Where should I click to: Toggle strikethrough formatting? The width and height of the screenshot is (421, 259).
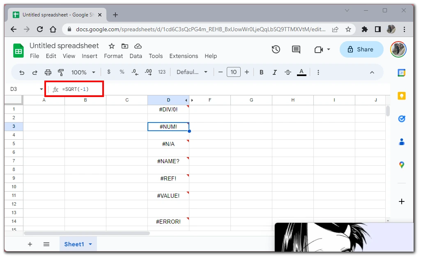click(288, 72)
